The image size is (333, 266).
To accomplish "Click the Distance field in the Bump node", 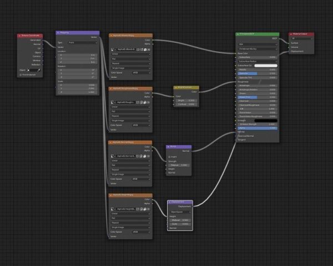I will (x=179, y=165).
